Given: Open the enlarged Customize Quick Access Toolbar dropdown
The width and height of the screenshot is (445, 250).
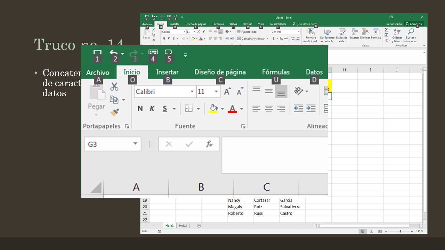Looking at the screenshot, I should click(185, 55).
